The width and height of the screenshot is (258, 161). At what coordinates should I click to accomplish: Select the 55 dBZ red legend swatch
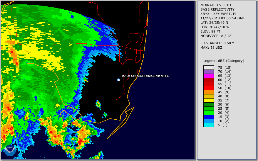click(208, 84)
